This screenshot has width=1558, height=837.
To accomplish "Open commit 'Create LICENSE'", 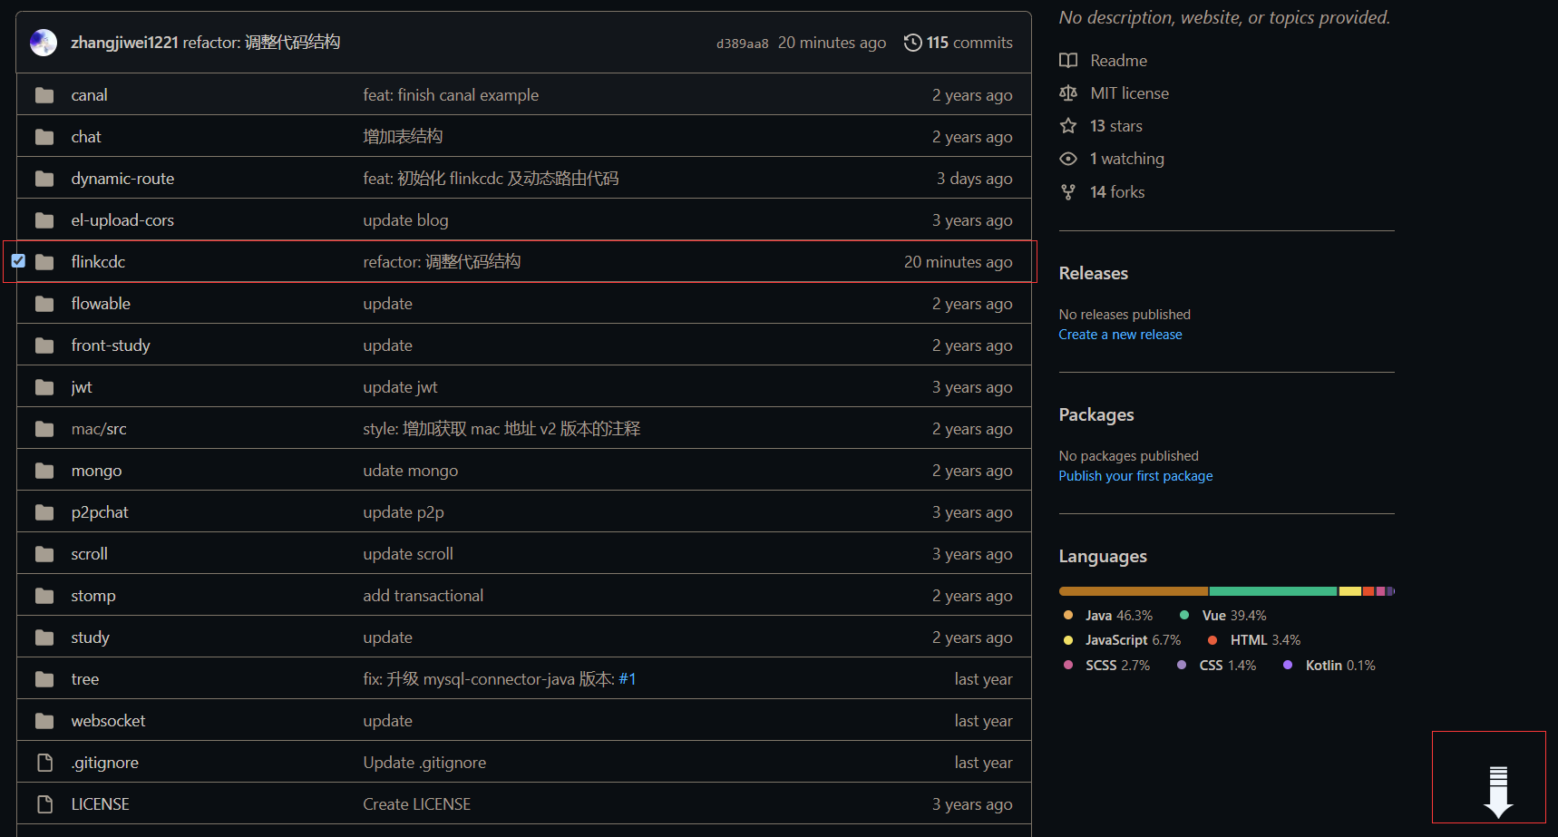I will tap(416, 804).
